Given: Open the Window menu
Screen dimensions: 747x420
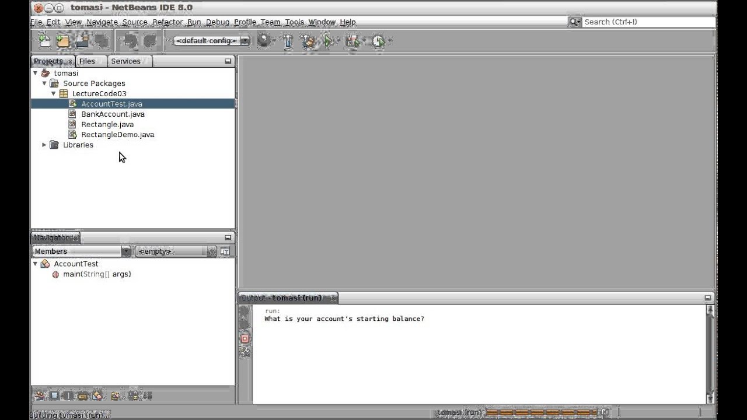Looking at the screenshot, I should (x=322, y=22).
